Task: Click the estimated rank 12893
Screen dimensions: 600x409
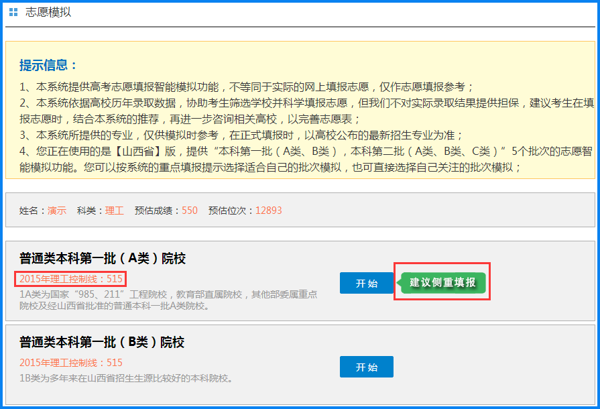Action: [269, 211]
